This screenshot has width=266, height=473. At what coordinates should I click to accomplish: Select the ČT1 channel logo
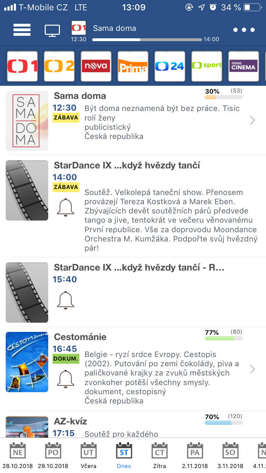pos(22,66)
